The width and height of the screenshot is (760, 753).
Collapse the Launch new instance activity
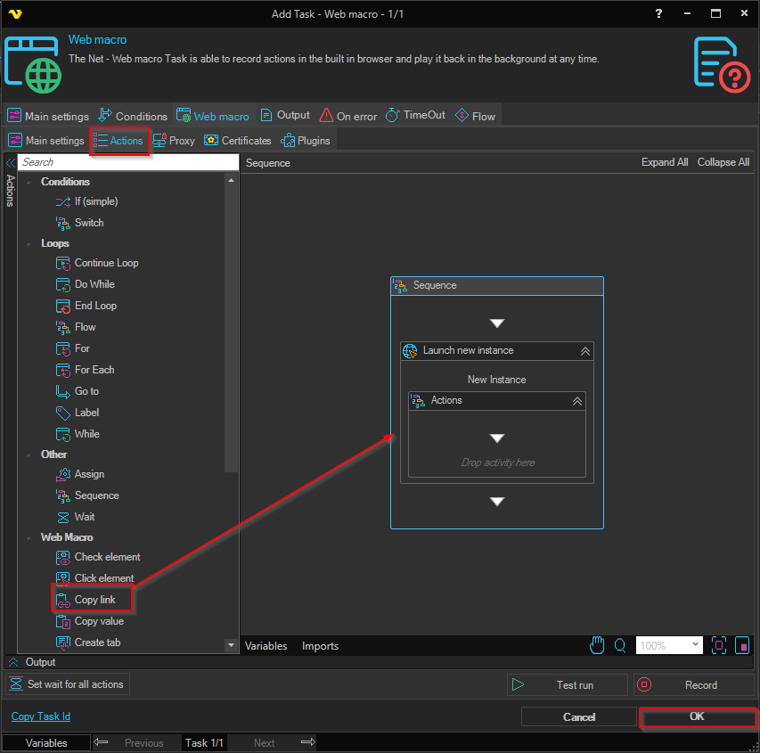(584, 351)
